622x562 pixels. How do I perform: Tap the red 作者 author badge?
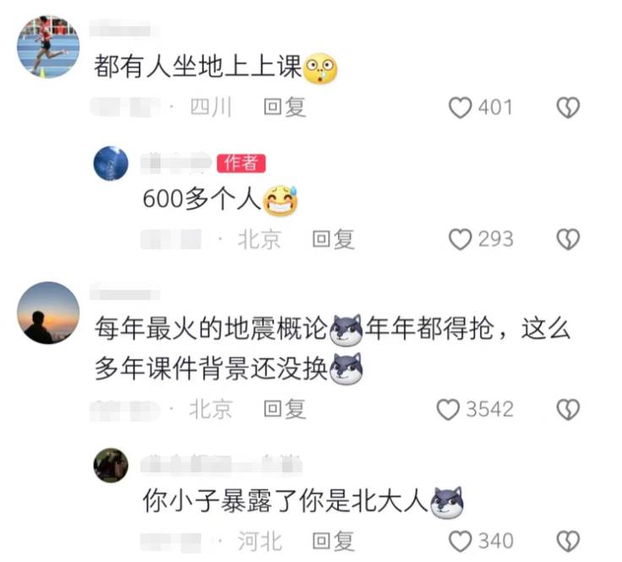[241, 163]
